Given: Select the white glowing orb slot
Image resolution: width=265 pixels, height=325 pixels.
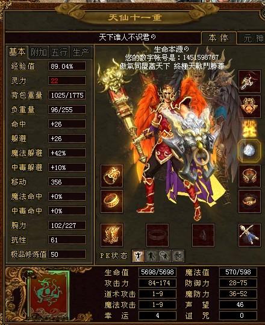Looking at the screenshot, I should (249, 150).
